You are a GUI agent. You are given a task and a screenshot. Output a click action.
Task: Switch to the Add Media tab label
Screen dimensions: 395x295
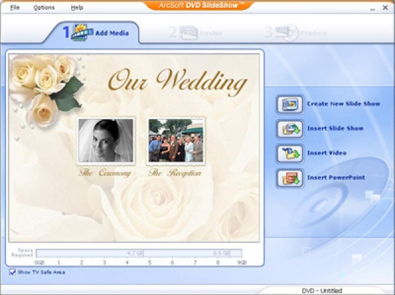[112, 33]
